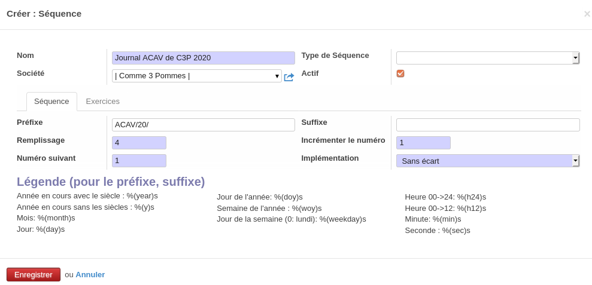Click the Légende heading text
592x285 pixels.
point(111,182)
